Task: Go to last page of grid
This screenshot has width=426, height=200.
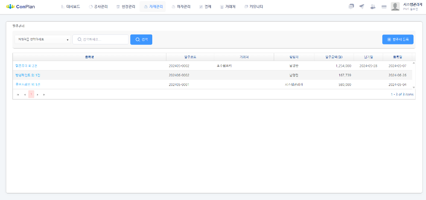Action: coord(44,95)
